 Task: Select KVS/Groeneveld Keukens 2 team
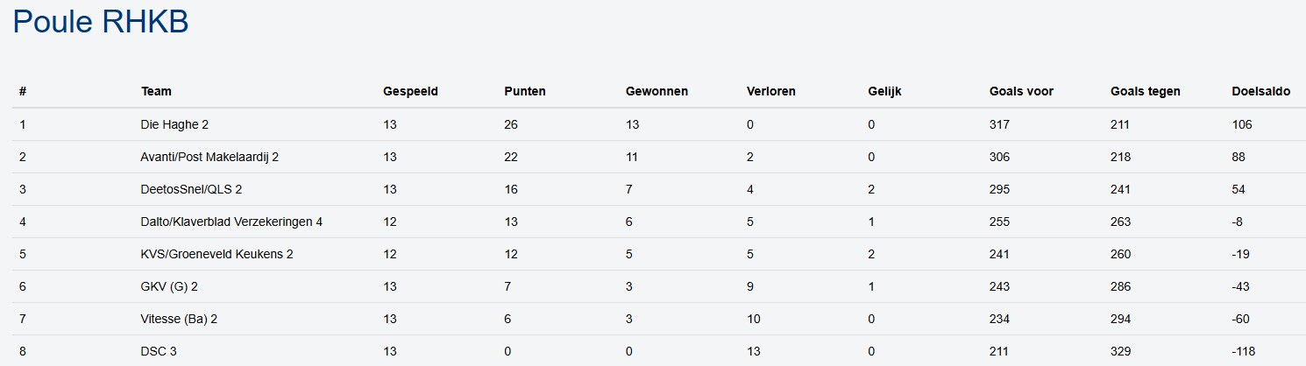coord(216,255)
